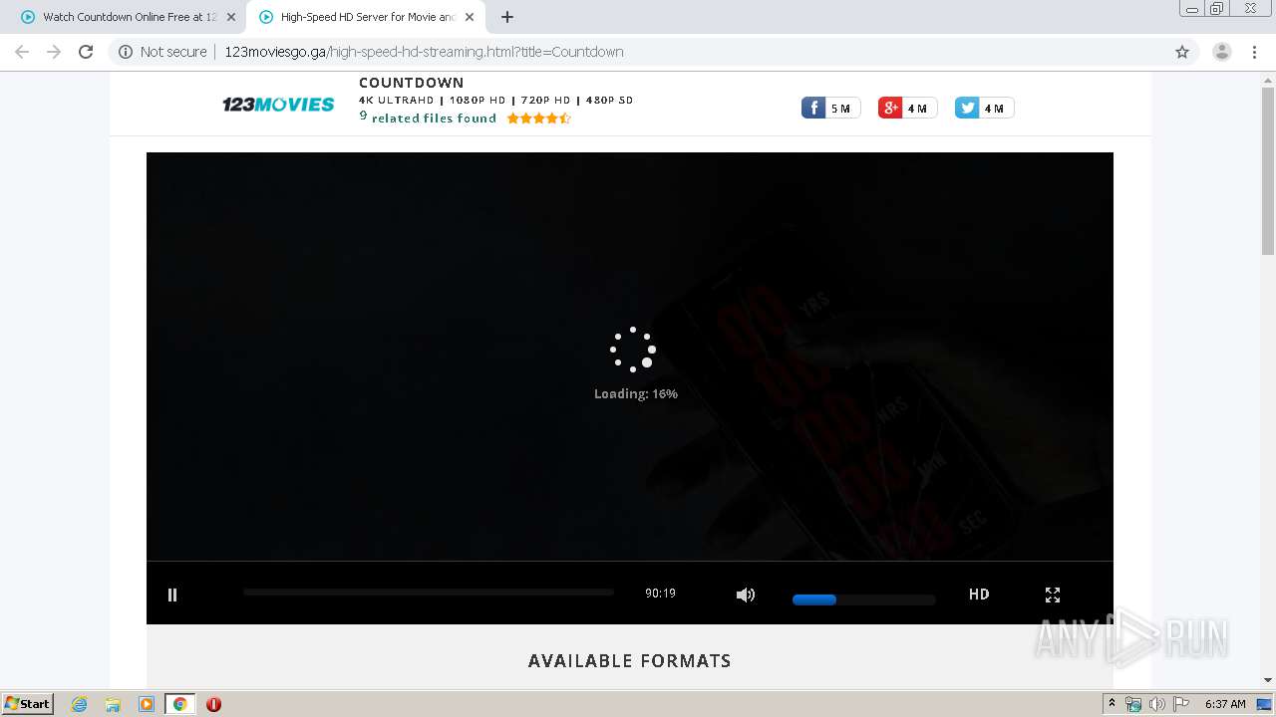
Task: Open File Explorer from the taskbar
Action: coord(113,704)
